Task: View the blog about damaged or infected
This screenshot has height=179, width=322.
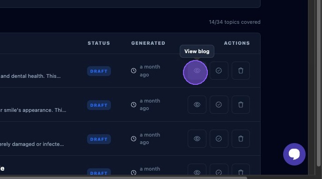Action: point(197,138)
